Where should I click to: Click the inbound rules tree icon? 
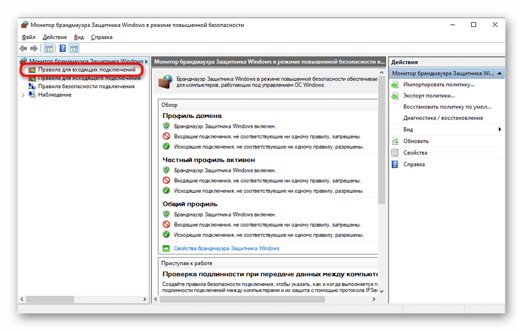(x=32, y=70)
